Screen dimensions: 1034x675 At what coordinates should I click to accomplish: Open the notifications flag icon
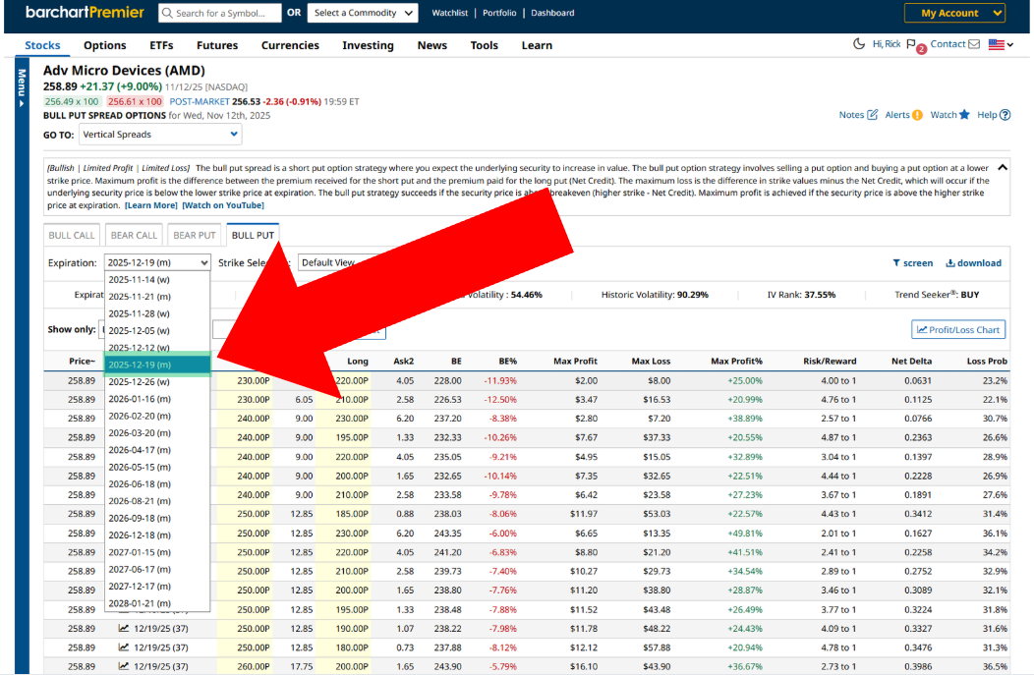pyautogui.click(x=912, y=45)
